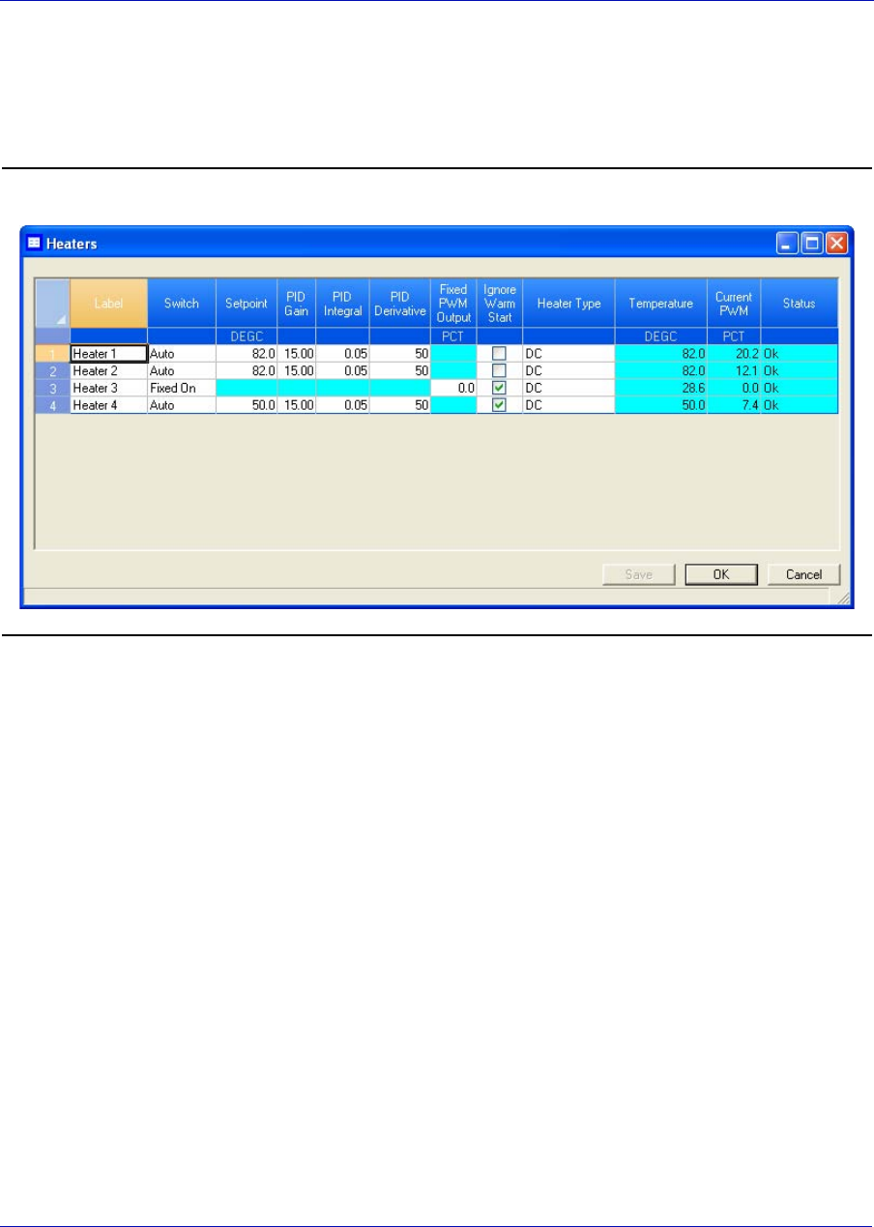The width and height of the screenshot is (874, 1227).
Task: Open the Switch cell for Heater 2
Action: tap(181, 371)
